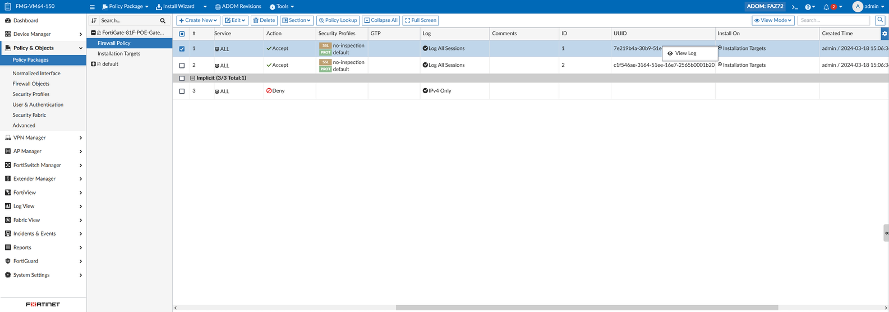Click the side panel collapse handle
889x312 pixels.
coord(886,233)
